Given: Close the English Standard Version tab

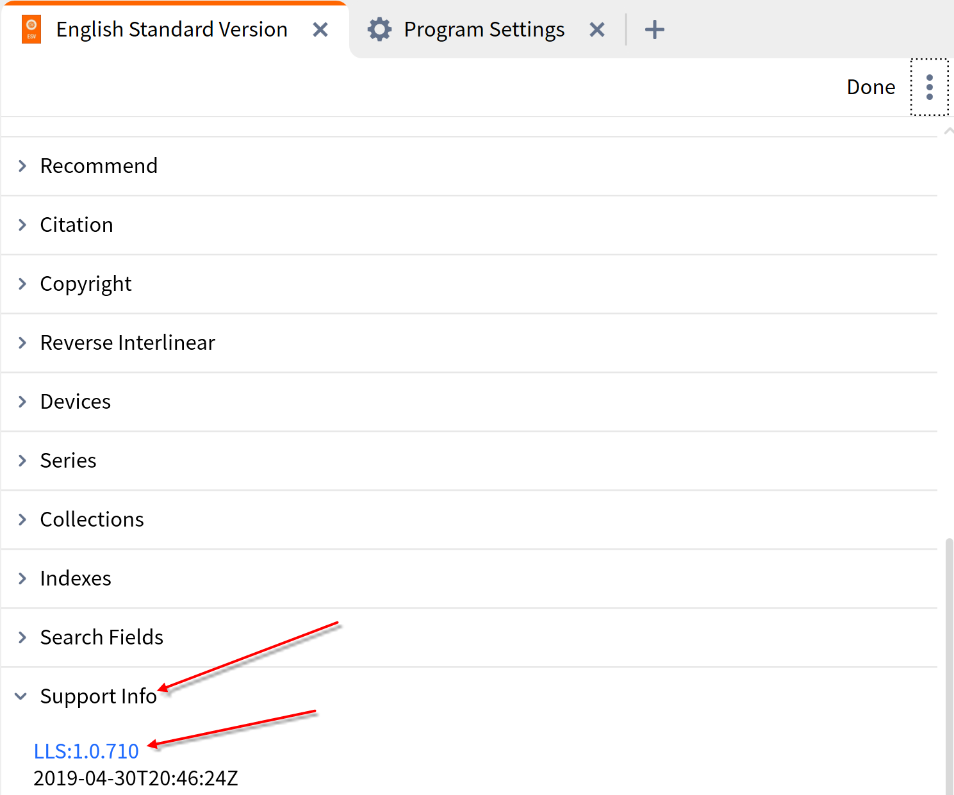Looking at the screenshot, I should click(x=320, y=29).
